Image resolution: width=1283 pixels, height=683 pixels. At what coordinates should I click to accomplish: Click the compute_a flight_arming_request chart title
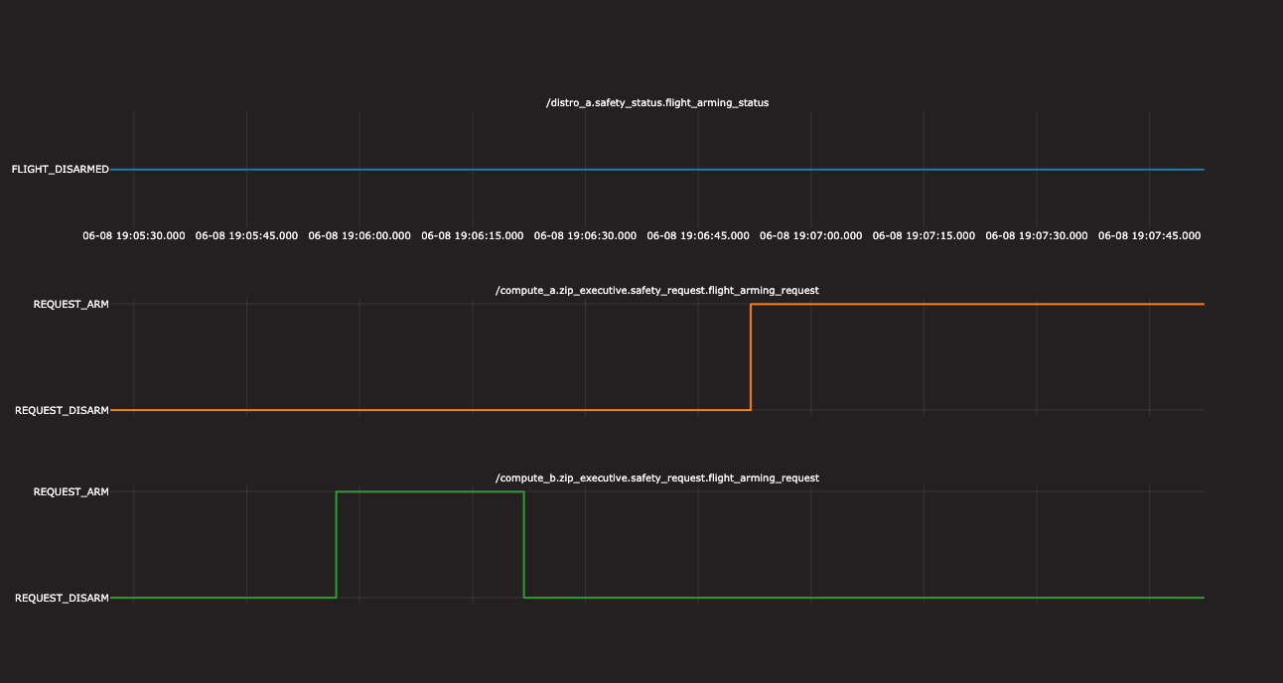(x=657, y=291)
